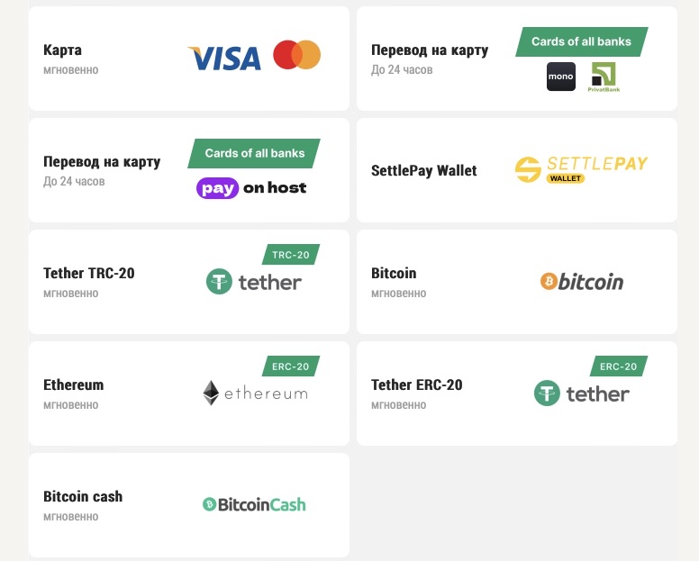Click the Mastercard logo
The height and width of the screenshot is (561, 699).
pyautogui.click(x=297, y=55)
